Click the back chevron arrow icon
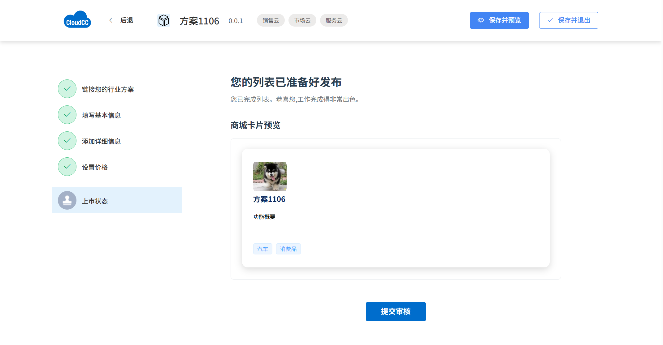Viewport: 663px width, 345px height. (111, 20)
